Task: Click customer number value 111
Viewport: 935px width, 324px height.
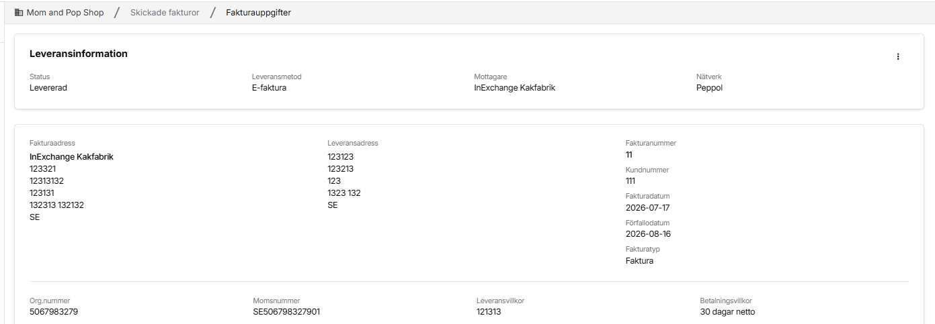Action: (x=631, y=180)
